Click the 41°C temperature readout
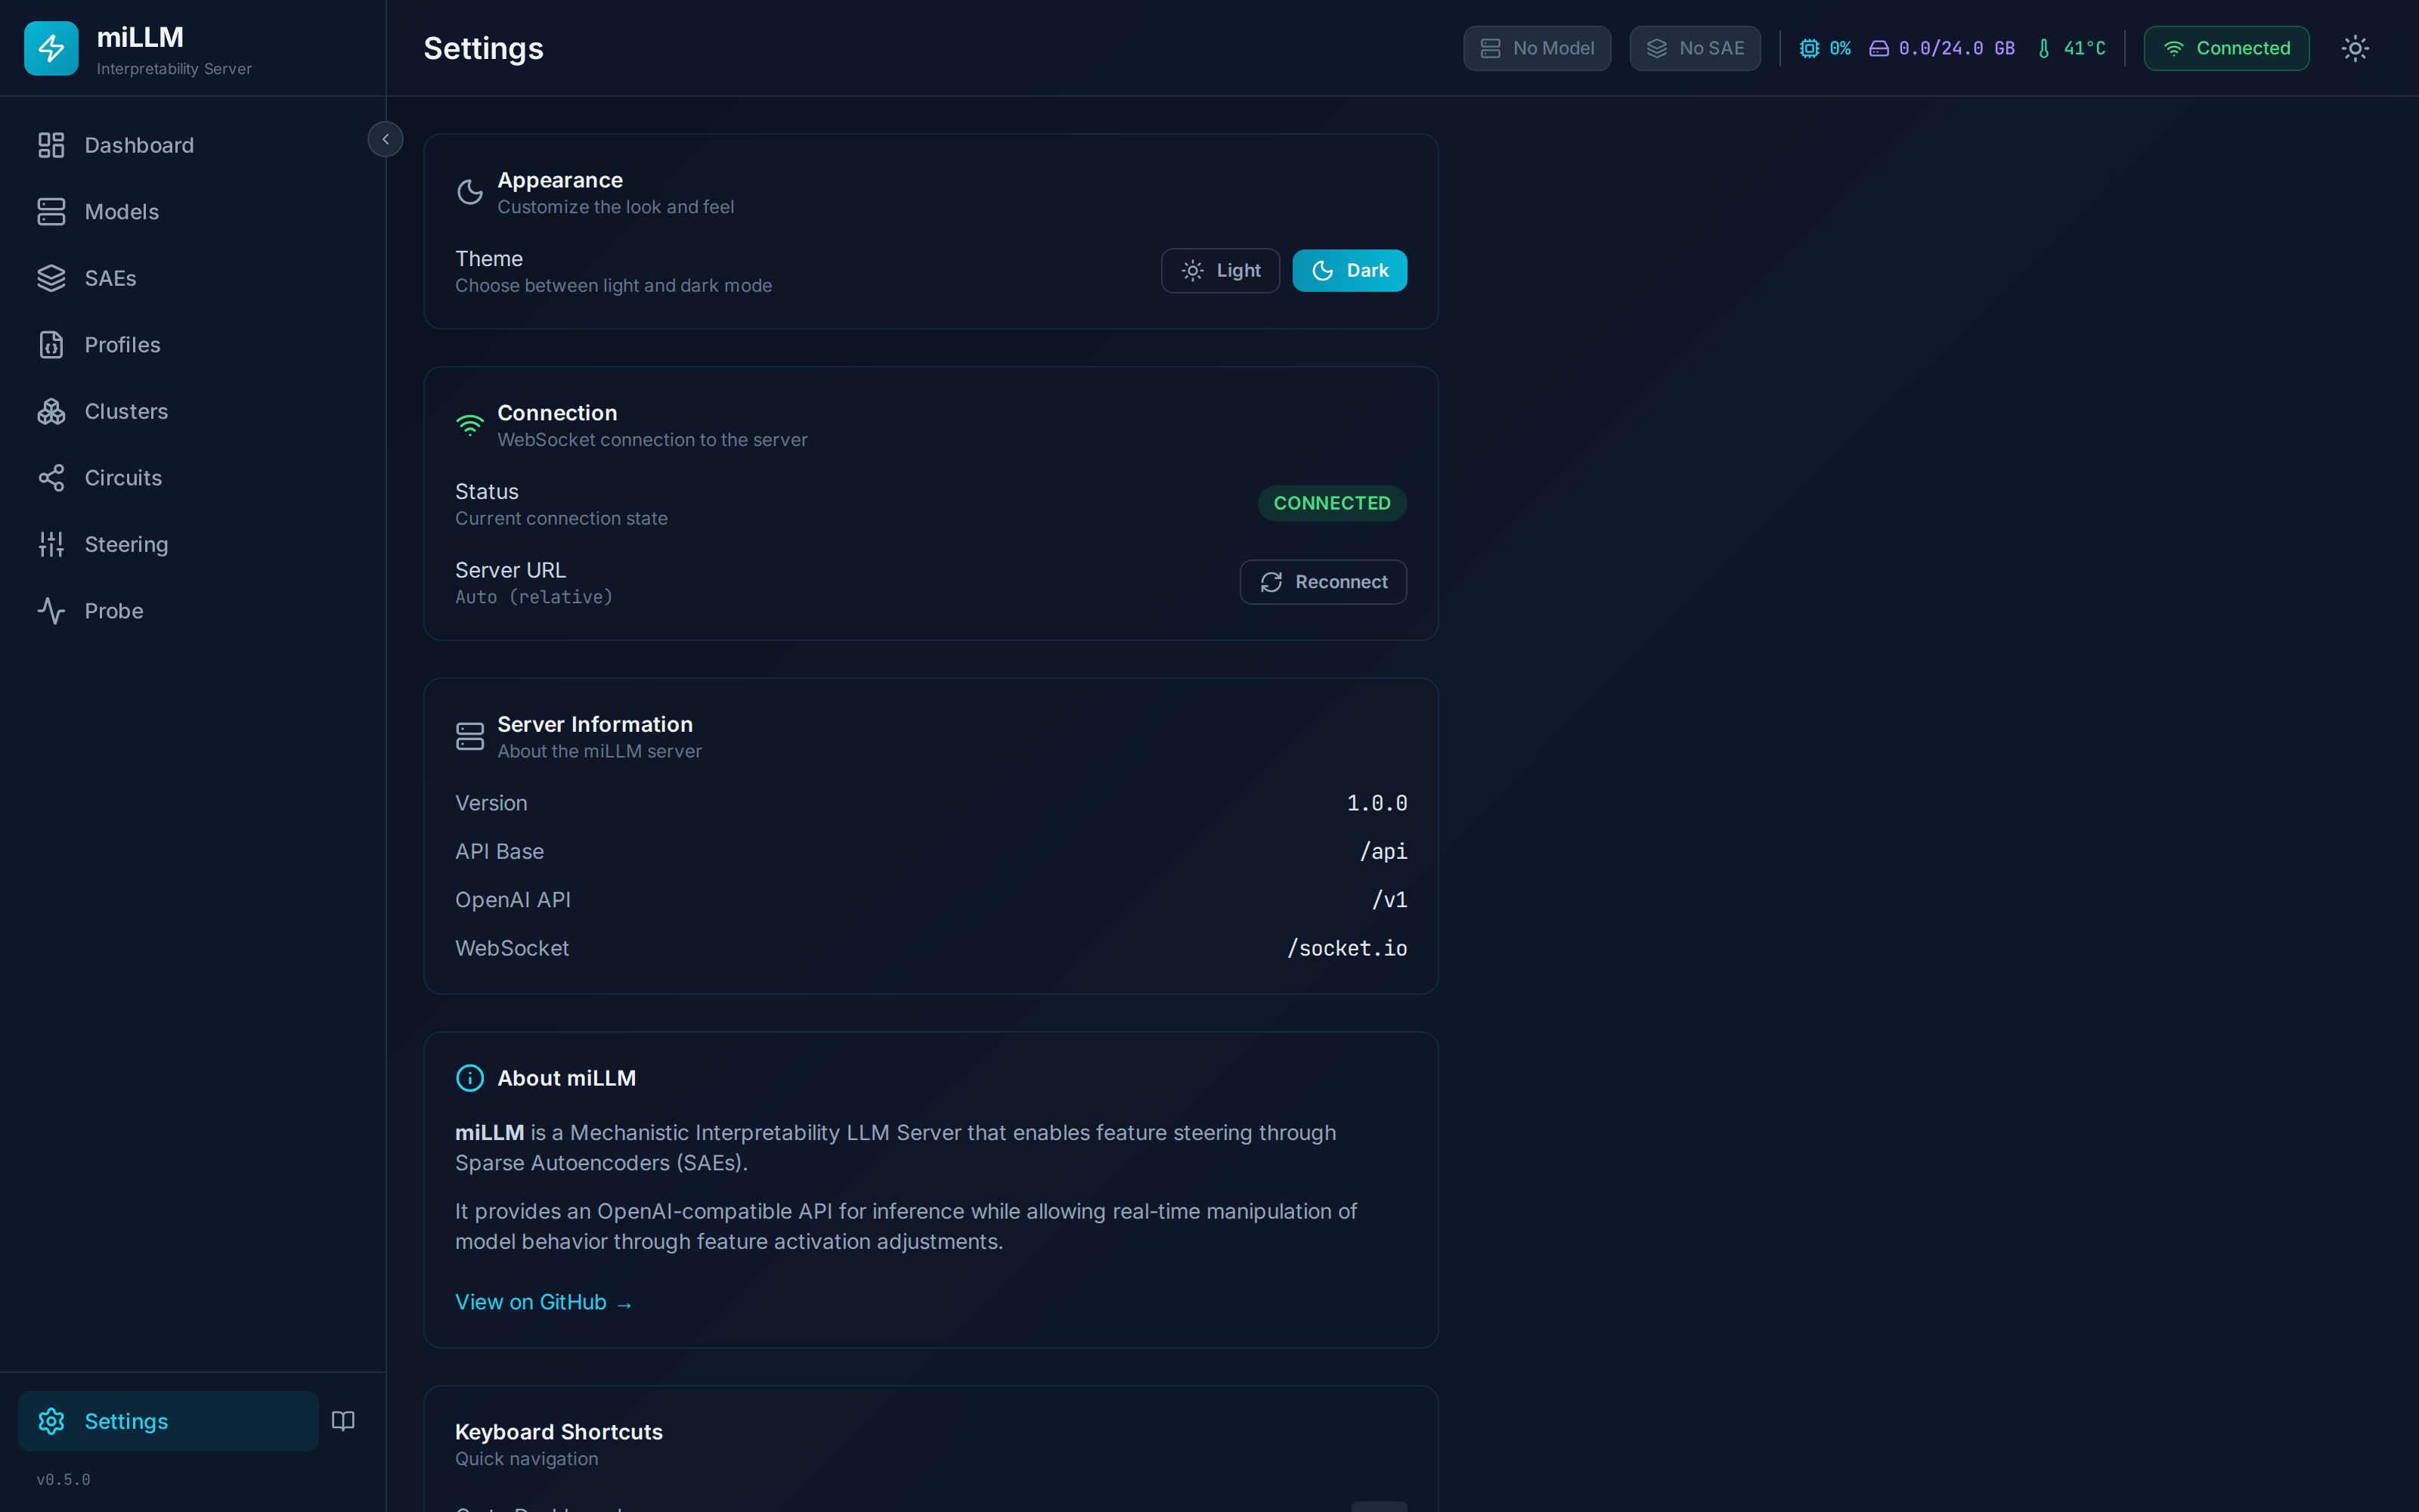This screenshot has height=1512, width=2419. [2085, 48]
